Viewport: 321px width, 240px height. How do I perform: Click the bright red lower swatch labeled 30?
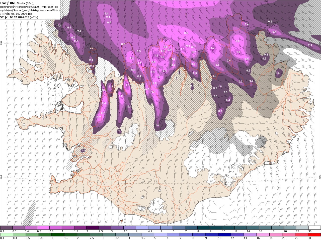(314, 235)
